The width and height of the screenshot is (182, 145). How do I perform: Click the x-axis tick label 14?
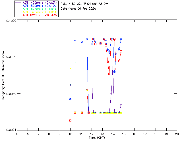(x=113, y=134)
